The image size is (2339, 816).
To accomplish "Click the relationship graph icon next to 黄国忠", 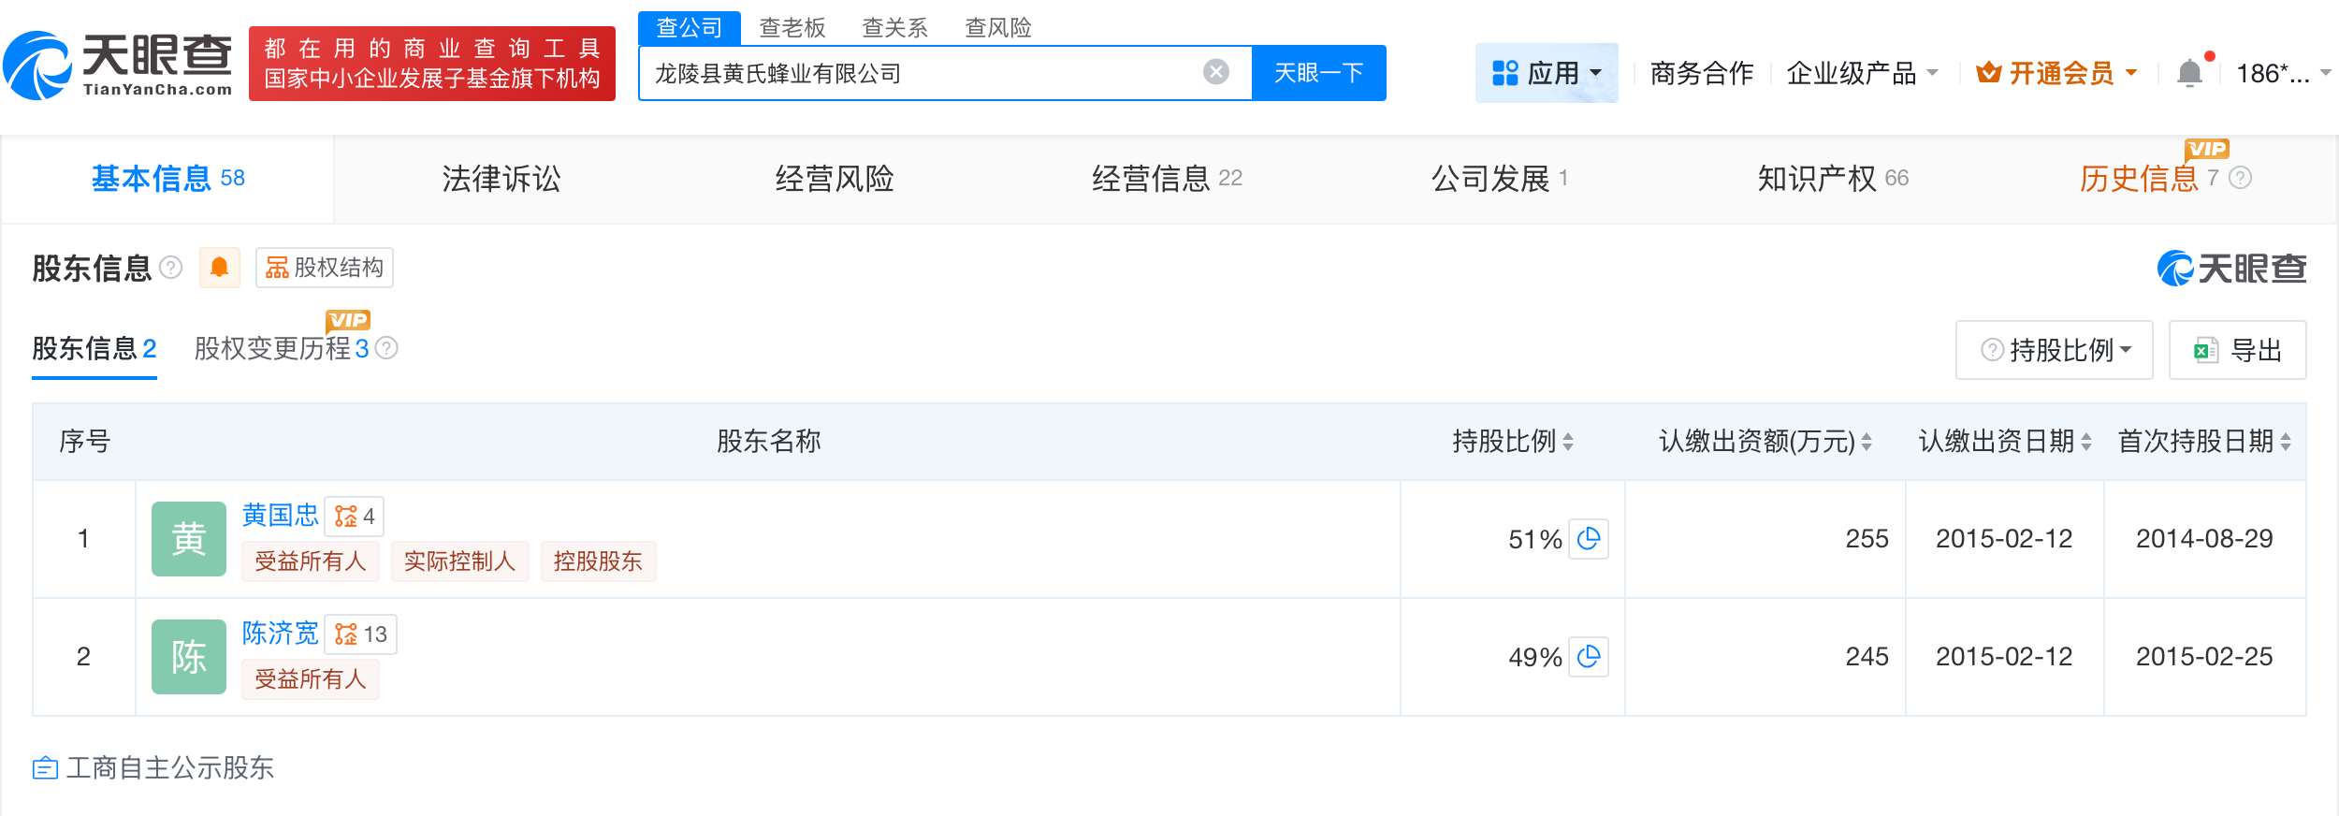I will (346, 516).
